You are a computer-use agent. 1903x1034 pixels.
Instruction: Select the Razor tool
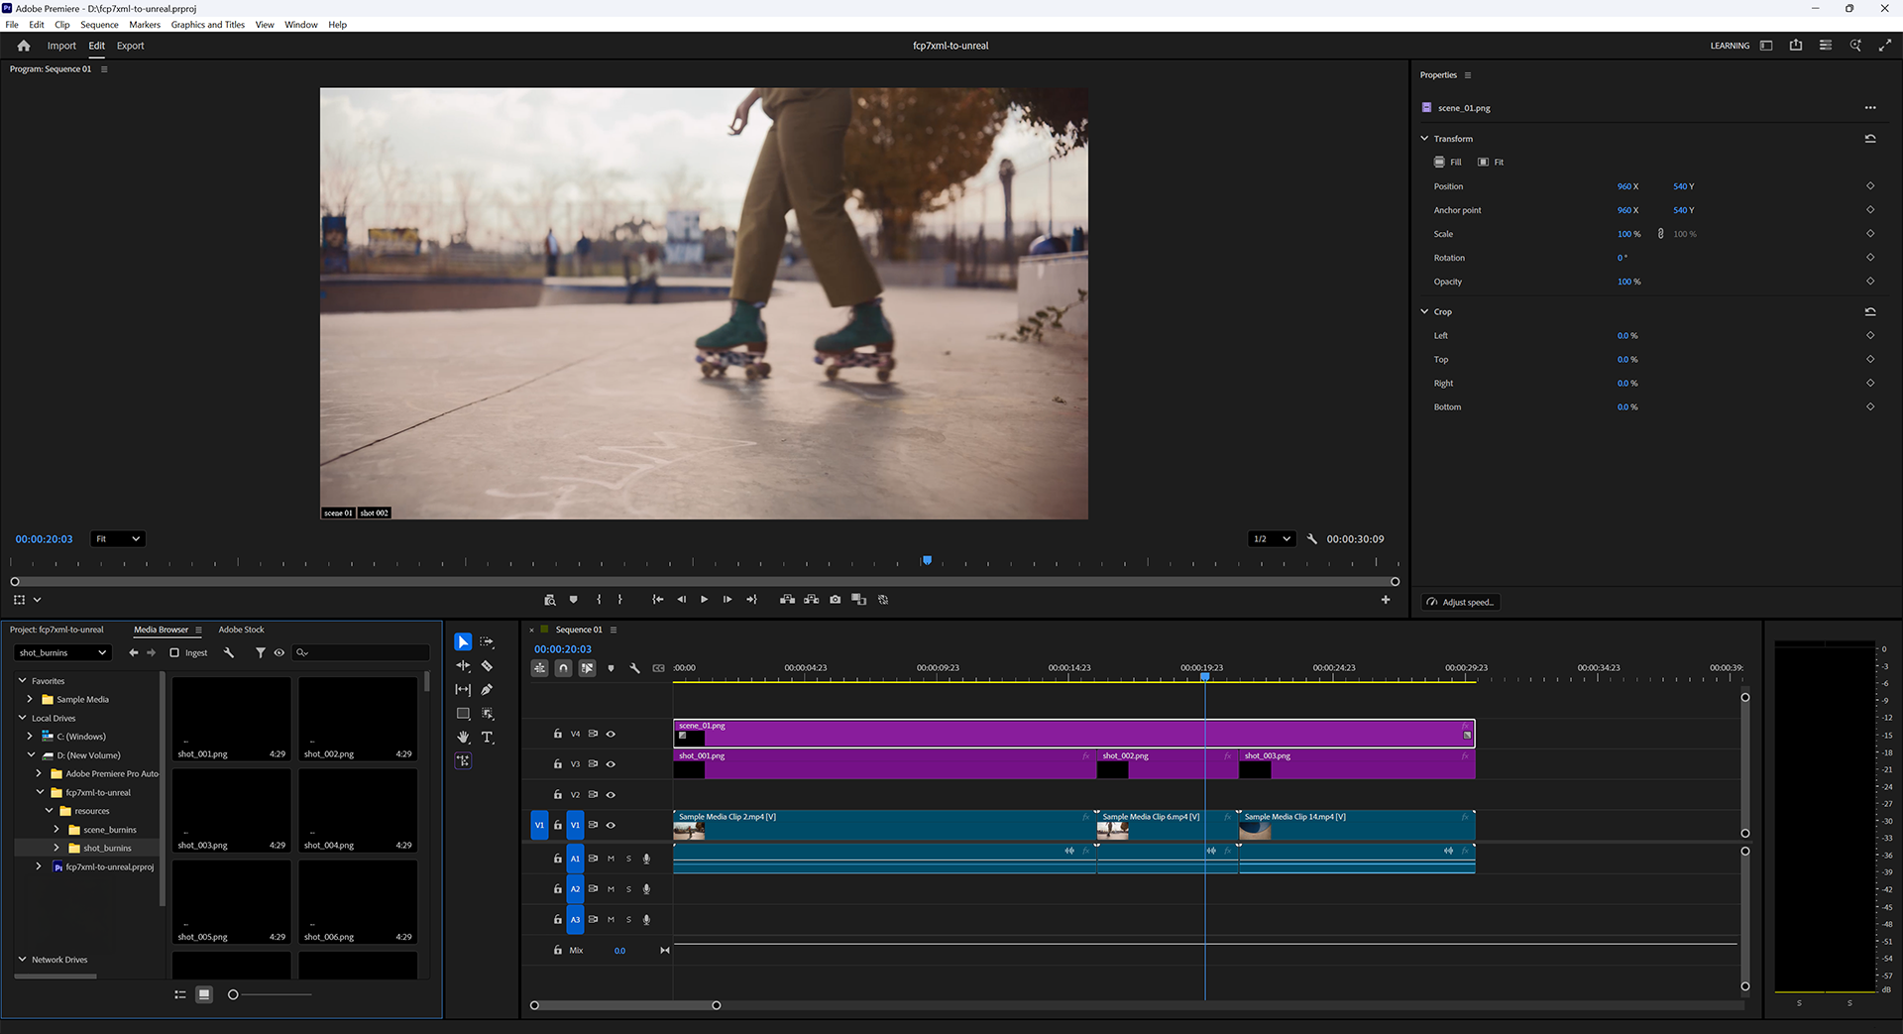[487, 666]
